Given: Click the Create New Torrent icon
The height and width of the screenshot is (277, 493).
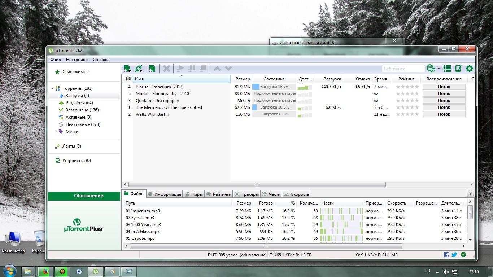Looking at the screenshot, I should (x=152, y=68).
